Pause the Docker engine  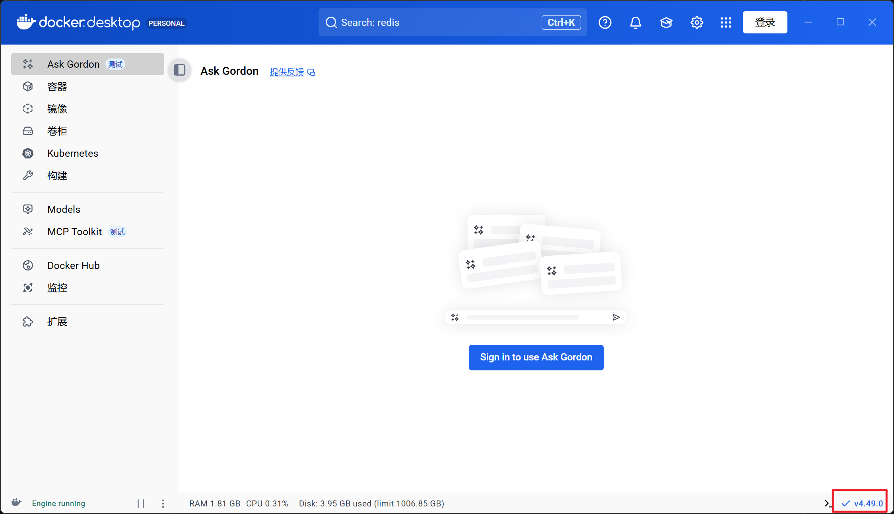141,504
